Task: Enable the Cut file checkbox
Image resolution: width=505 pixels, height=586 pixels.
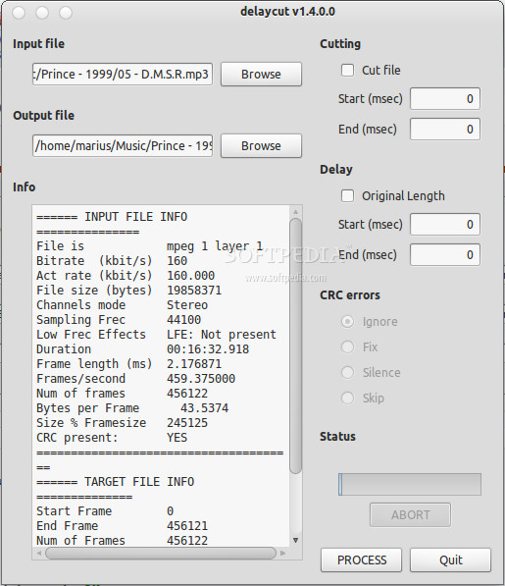Action: 347,70
